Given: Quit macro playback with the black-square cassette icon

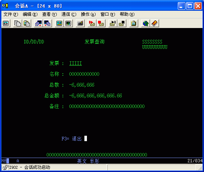Looking at the screenshot, I should pyautogui.click(x=122, y=23).
